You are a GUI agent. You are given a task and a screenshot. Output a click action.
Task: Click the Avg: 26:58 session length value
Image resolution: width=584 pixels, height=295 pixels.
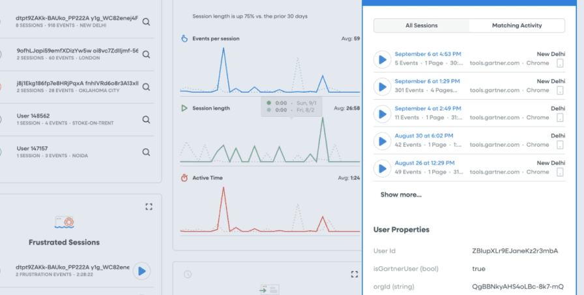(347, 108)
